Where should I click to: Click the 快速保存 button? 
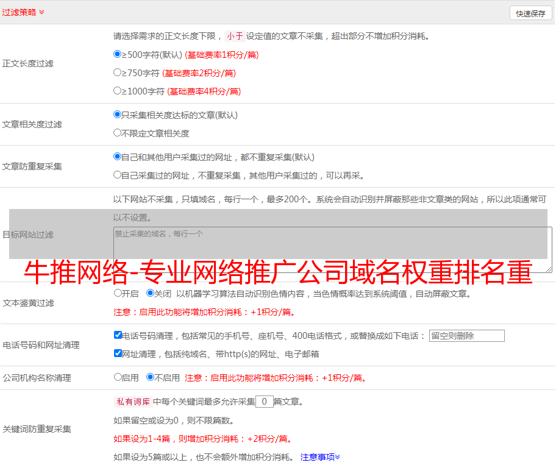click(x=530, y=13)
